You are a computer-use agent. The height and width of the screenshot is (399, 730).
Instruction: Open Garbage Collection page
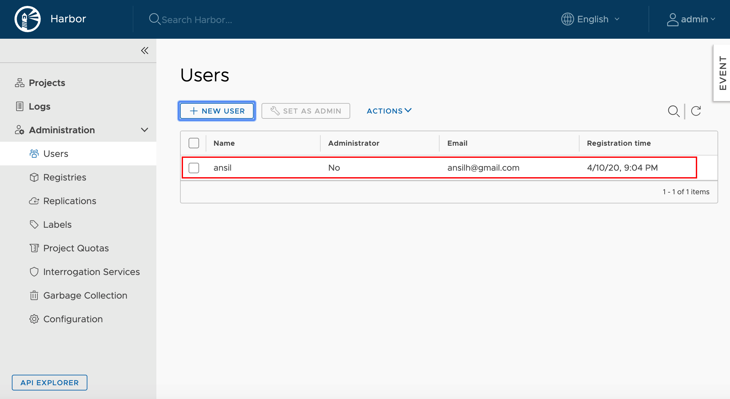[85, 295]
